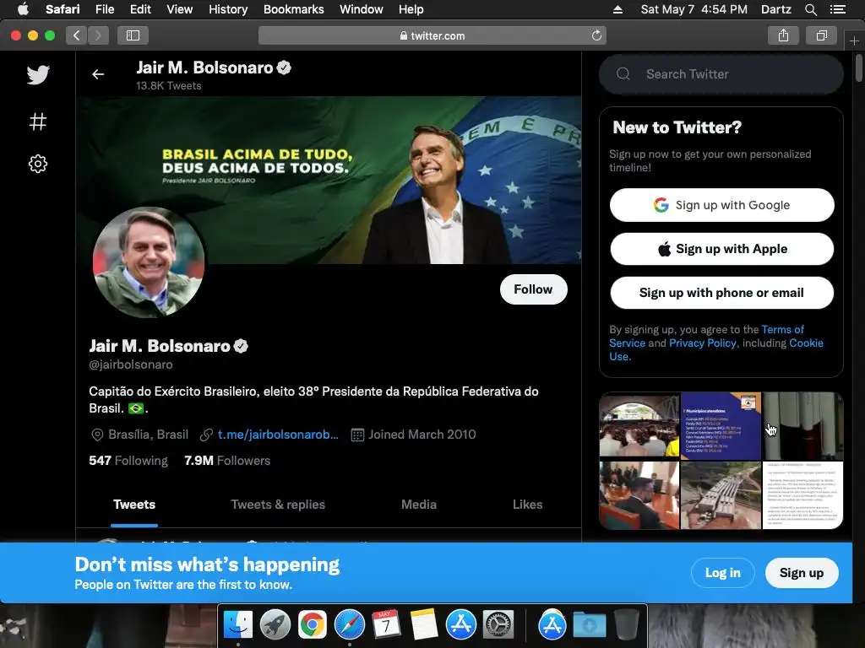Open Google Chrome from the Dock

[313, 625]
